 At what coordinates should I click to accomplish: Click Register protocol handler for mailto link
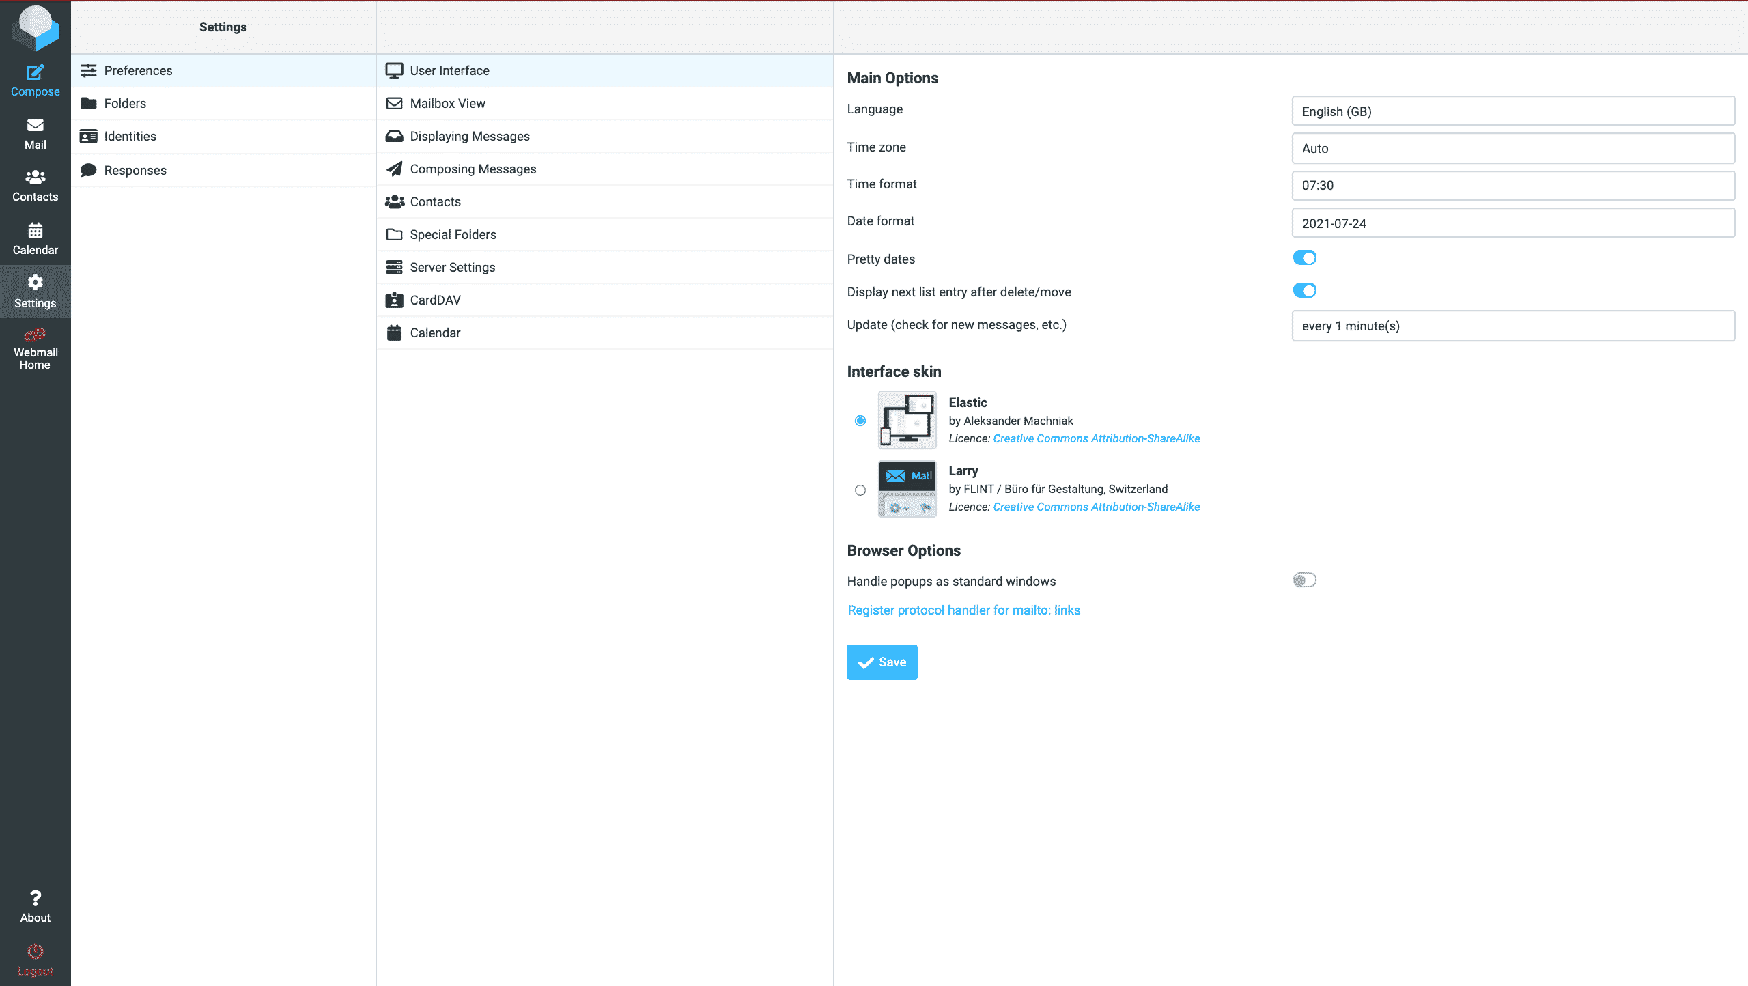pyautogui.click(x=963, y=610)
